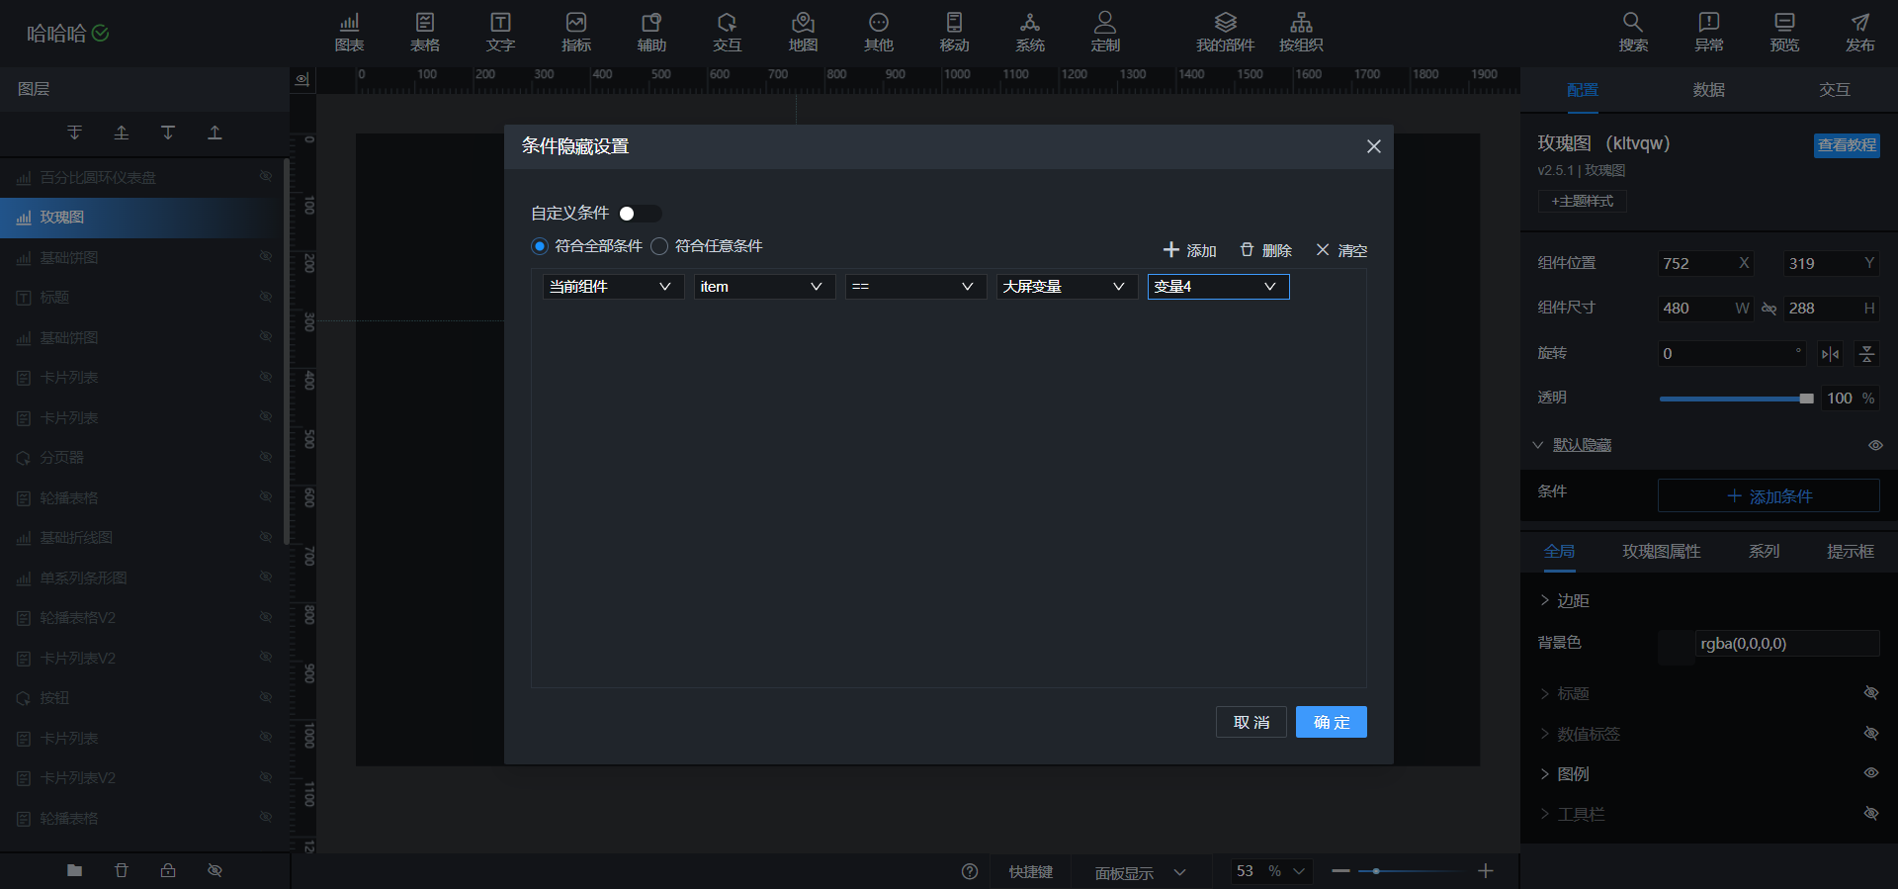Click the 透明 opacity slider
The image size is (1898, 889).
[x=1737, y=399]
